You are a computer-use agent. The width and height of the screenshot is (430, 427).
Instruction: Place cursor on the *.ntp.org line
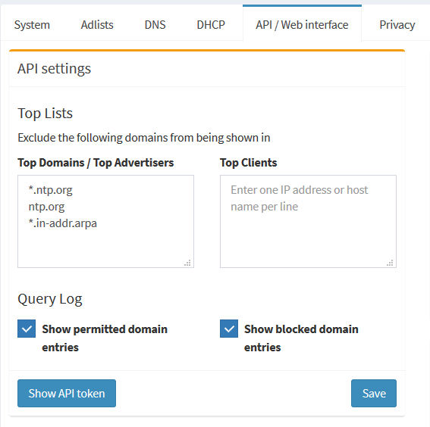tap(51, 190)
